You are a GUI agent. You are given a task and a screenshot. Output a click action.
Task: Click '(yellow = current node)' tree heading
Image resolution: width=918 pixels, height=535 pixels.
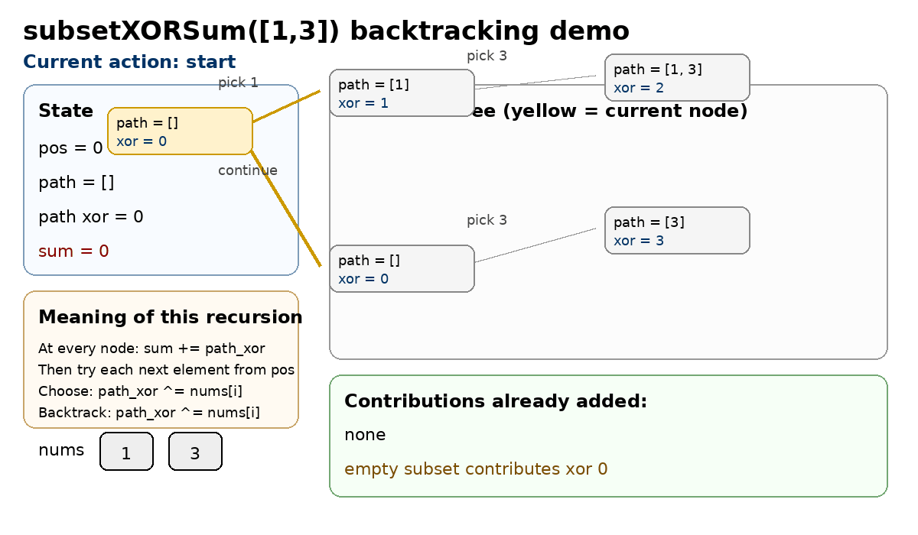[623, 112]
